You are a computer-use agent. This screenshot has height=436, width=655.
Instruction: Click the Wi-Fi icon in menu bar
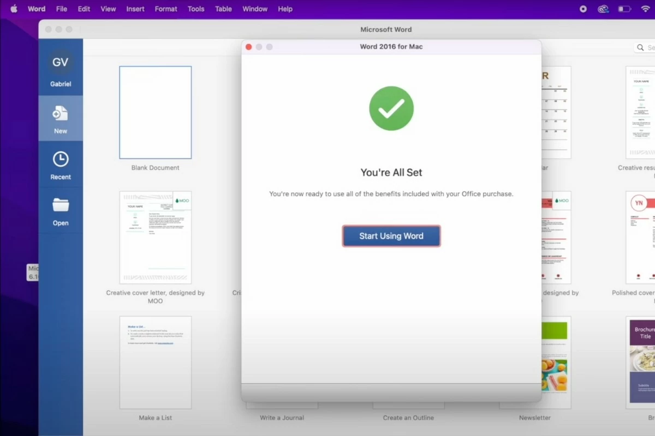coord(645,9)
